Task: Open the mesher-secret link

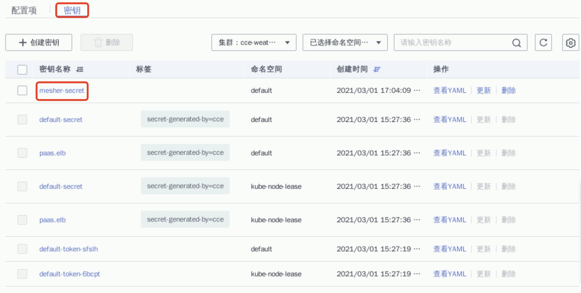Action: tap(62, 91)
